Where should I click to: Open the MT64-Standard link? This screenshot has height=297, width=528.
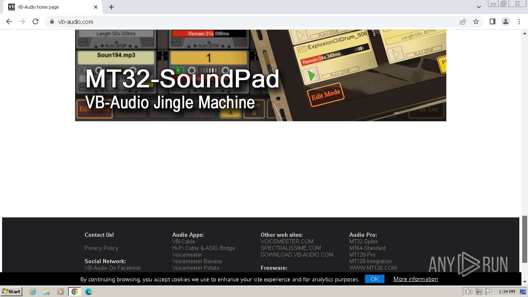coord(368,248)
